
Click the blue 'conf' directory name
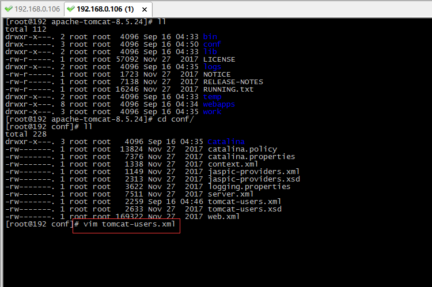pyautogui.click(x=212, y=44)
